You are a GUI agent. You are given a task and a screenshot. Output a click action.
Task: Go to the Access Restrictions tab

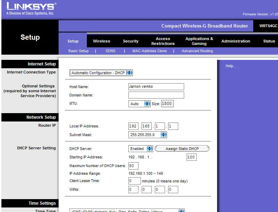point(163,41)
